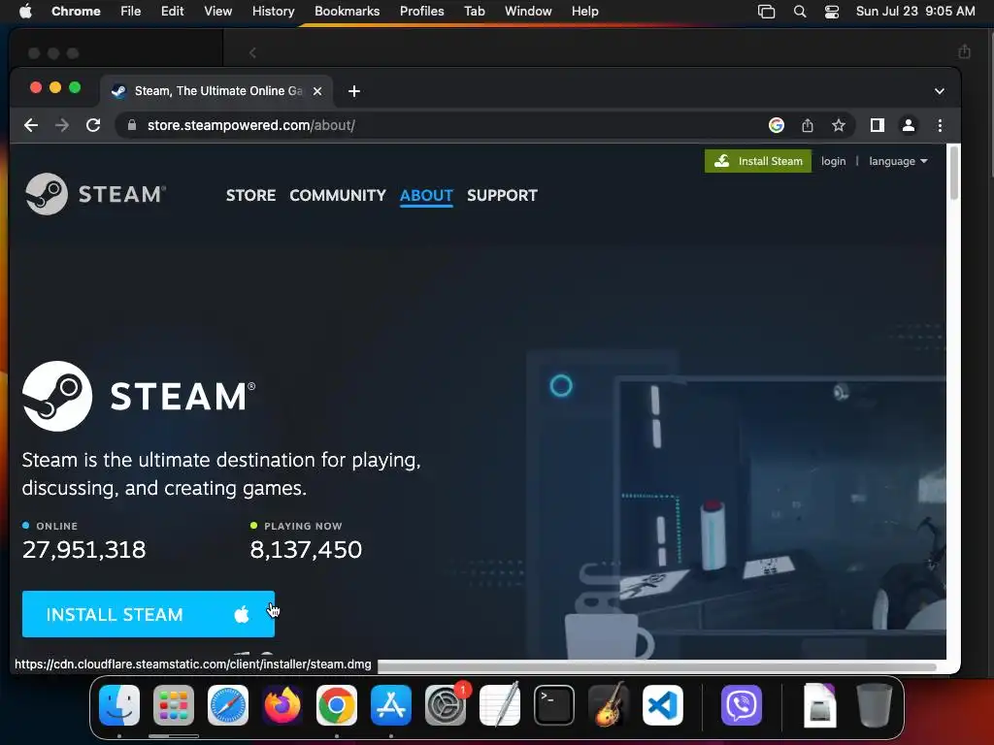Click the share icon in address bar
The image size is (994, 745).
807,125
